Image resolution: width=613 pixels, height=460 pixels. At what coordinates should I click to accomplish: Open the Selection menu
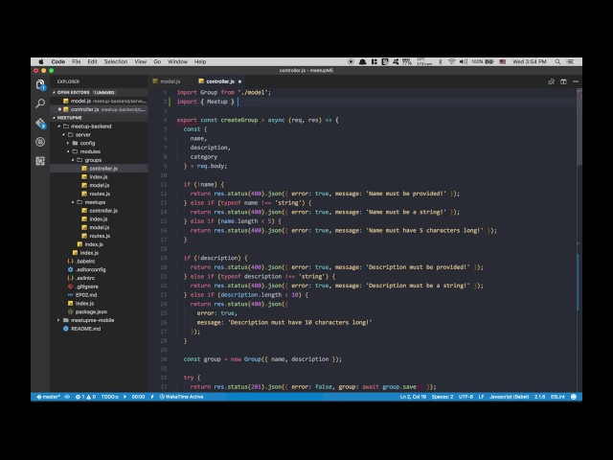tap(116, 61)
